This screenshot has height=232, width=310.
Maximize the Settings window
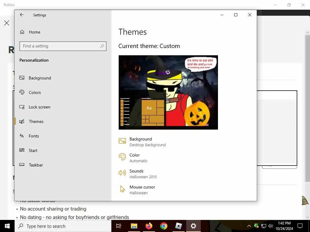tap(236, 15)
